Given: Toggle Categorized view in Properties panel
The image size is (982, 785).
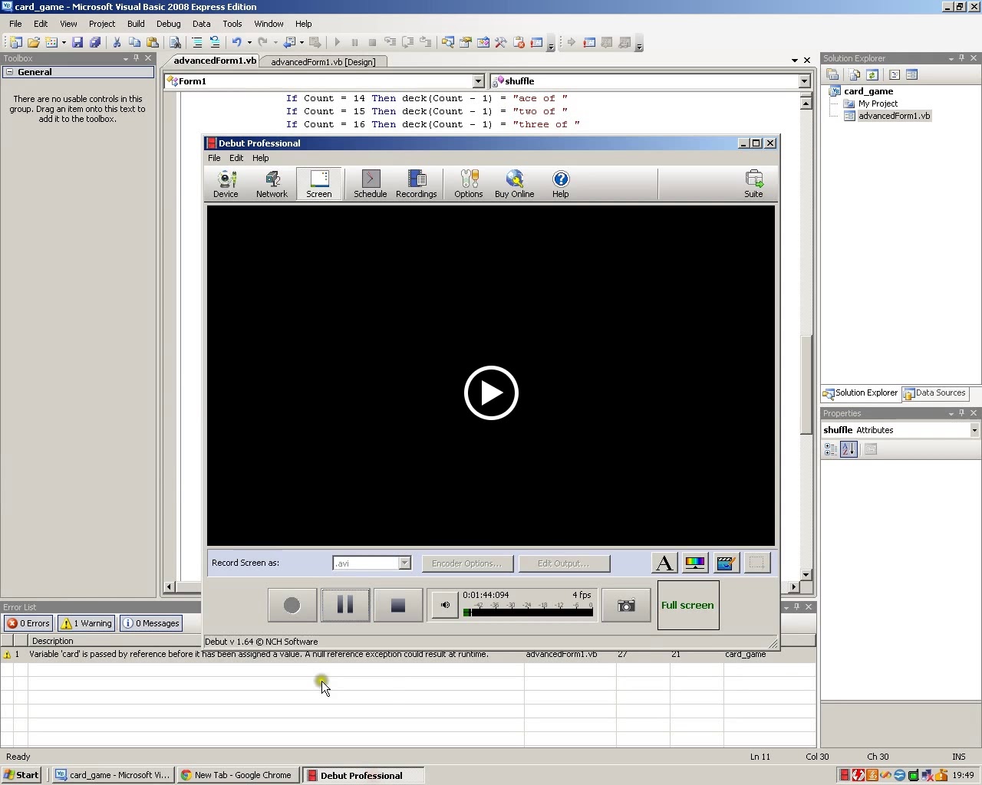Looking at the screenshot, I should [x=831, y=450].
